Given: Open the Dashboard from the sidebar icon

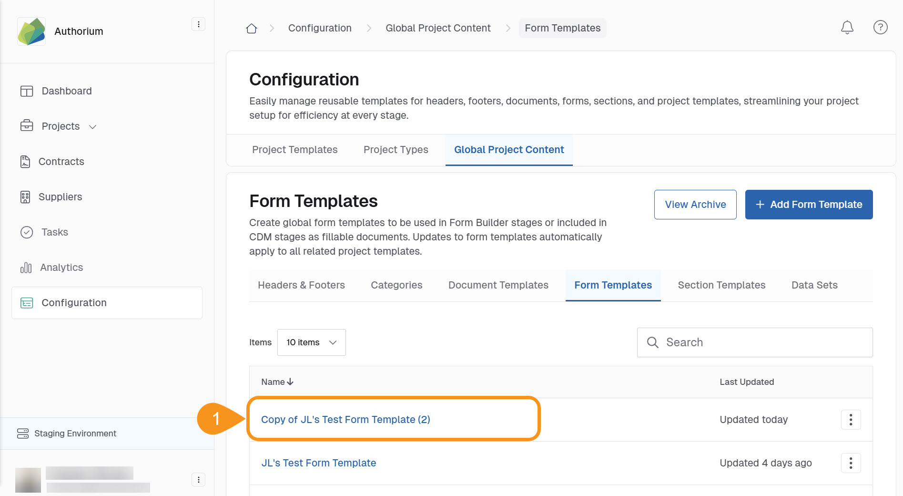Looking at the screenshot, I should click(x=27, y=91).
